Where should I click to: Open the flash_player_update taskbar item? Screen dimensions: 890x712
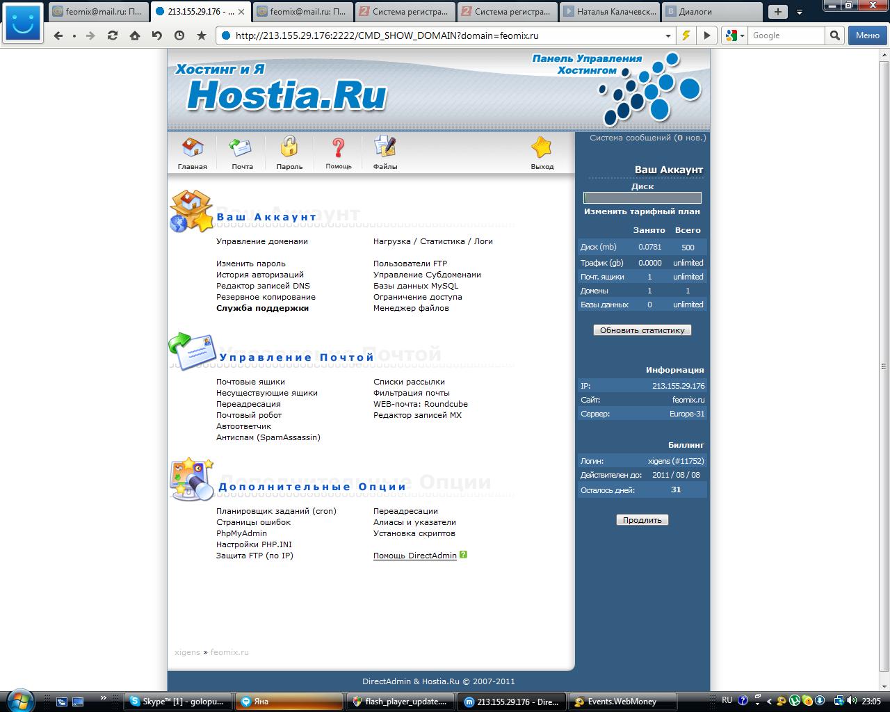pos(401,702)
